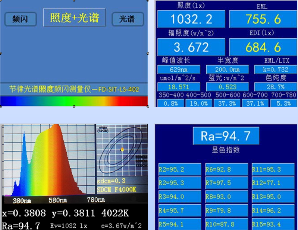Screen dimensions: 298x230
Task: Select the irradiance reading 3.672
Action: (x=191, y=47)
